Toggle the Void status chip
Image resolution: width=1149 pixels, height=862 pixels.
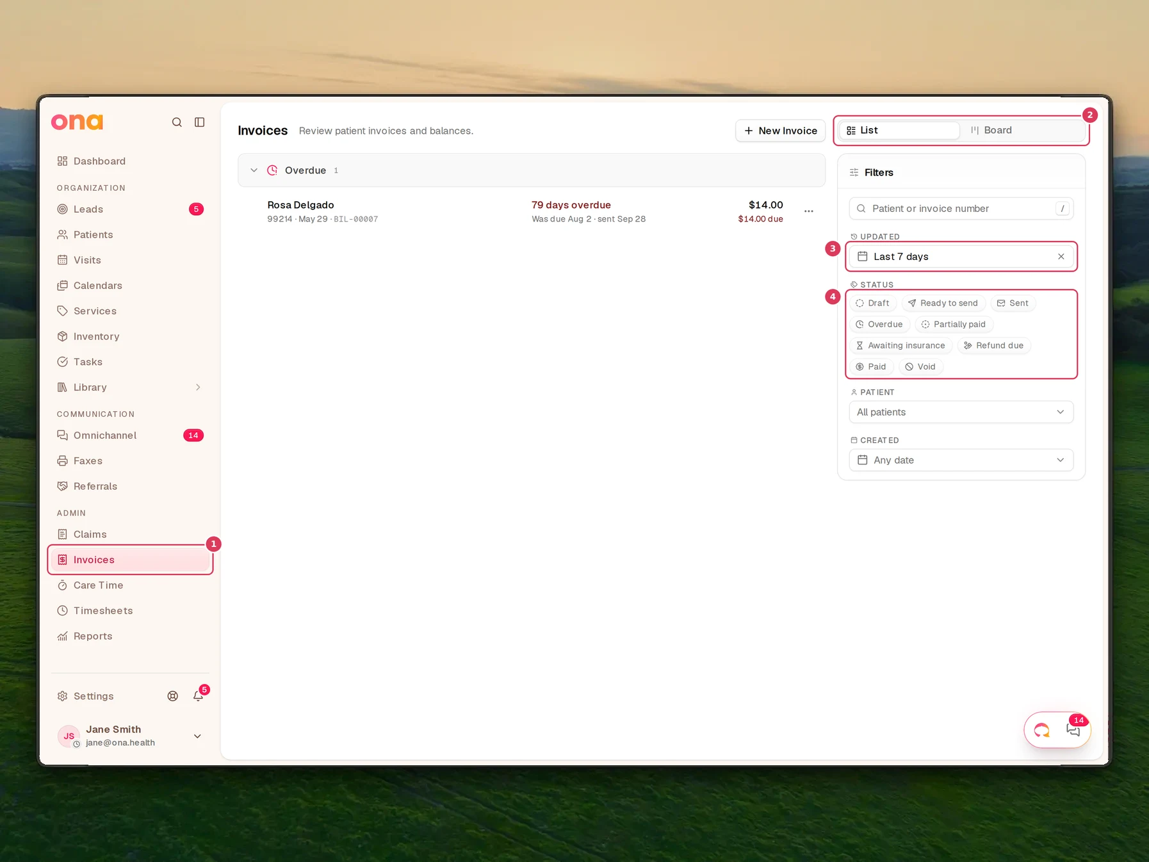point(920,367)
